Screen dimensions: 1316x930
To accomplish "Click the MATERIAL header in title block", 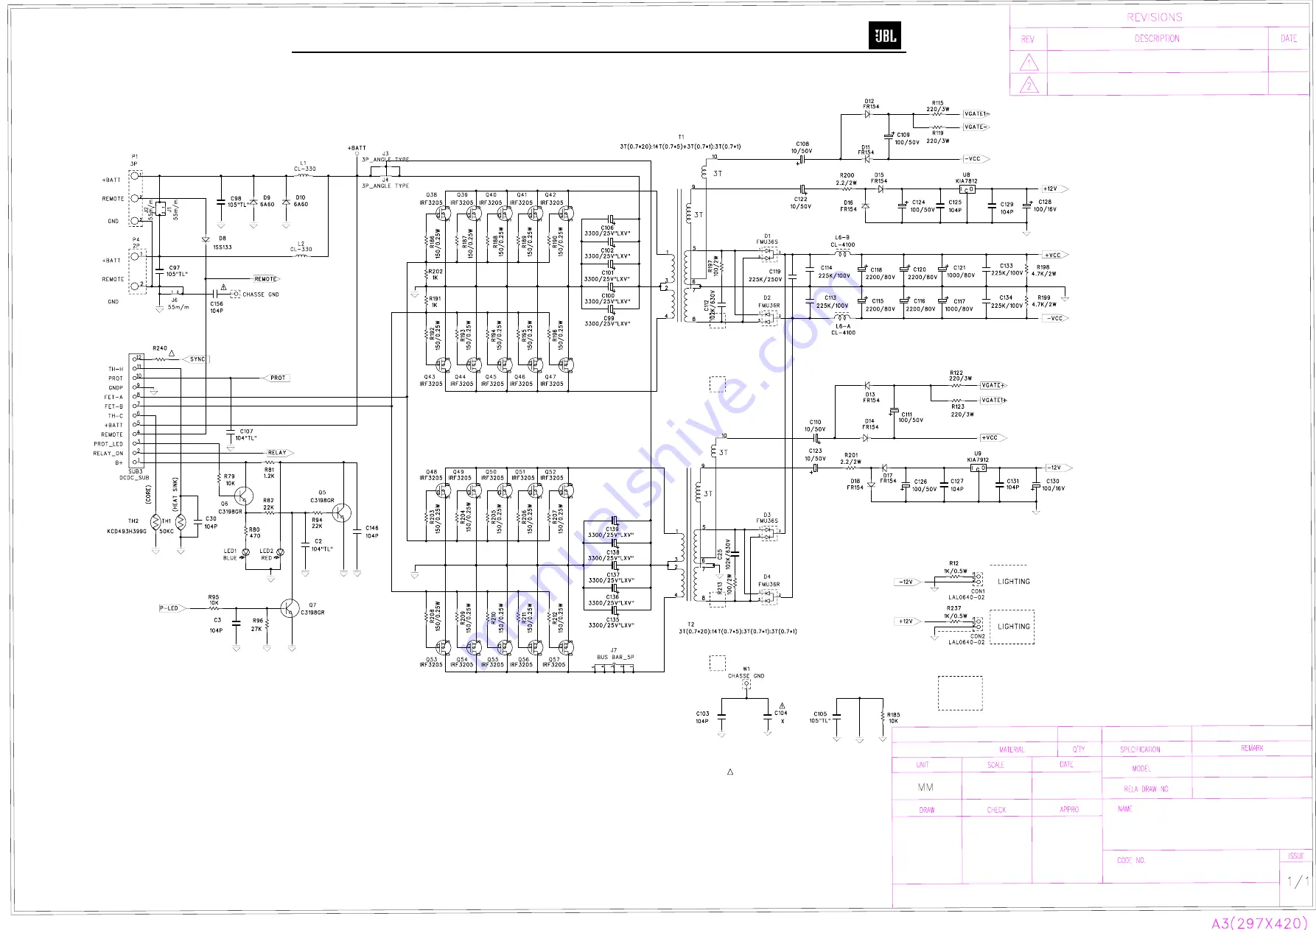I will (1012, 750).
